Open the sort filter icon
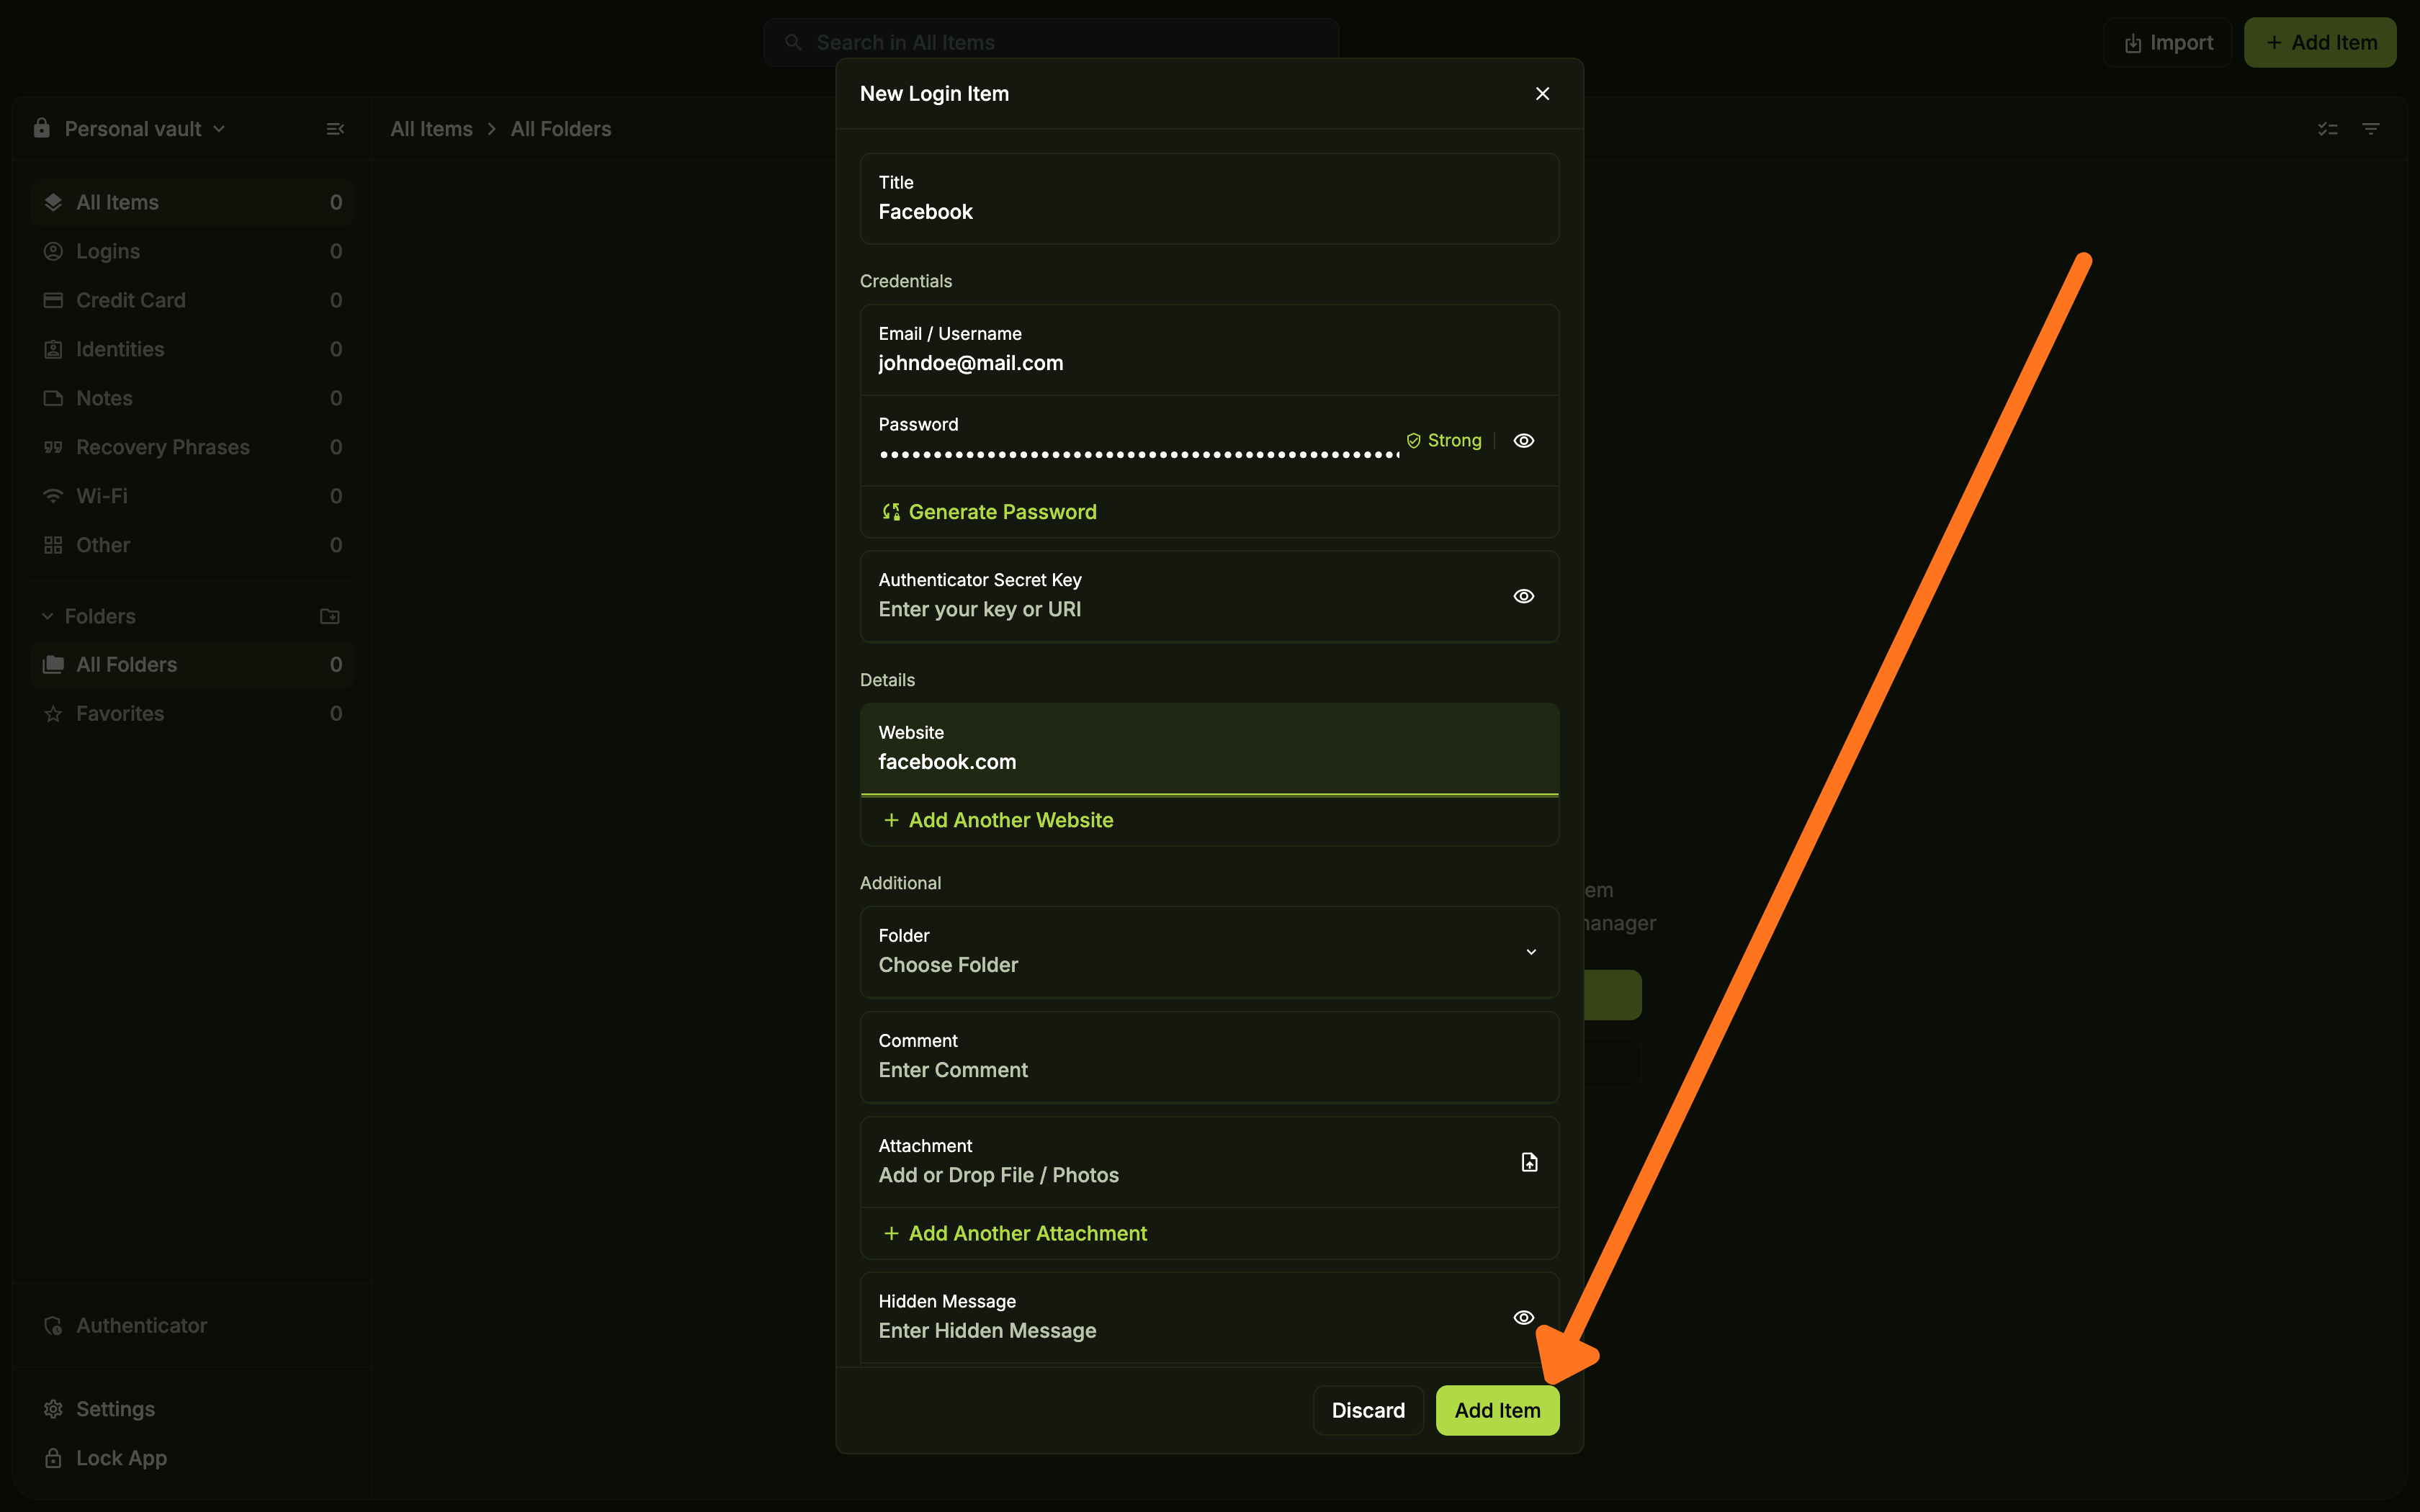 [2370, 129]
